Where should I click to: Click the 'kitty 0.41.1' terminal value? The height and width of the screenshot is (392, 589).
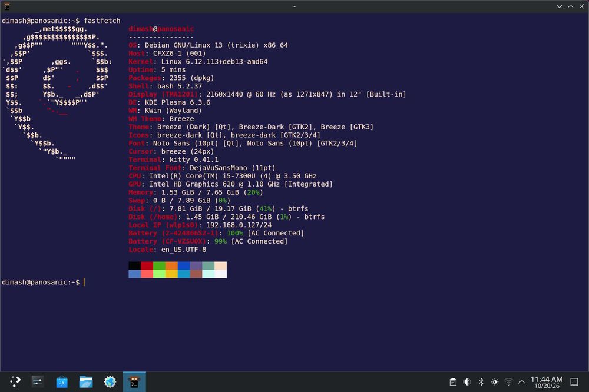(194, 160)
